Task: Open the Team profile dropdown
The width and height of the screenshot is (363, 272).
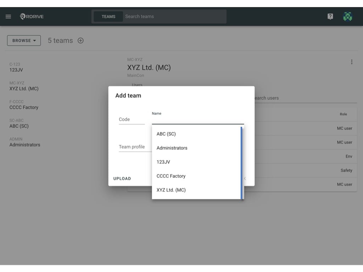Action: [x=135, y=147]
